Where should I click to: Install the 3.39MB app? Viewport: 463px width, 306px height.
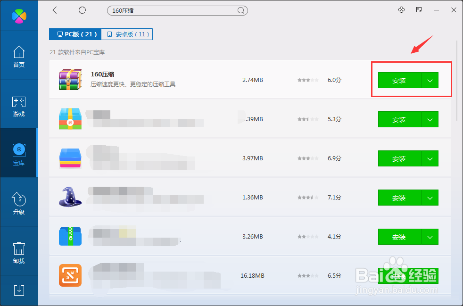coord(399,119)
